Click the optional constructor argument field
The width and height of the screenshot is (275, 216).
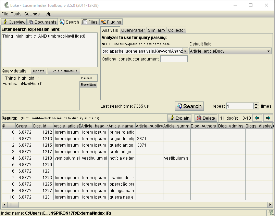[174, 59]
